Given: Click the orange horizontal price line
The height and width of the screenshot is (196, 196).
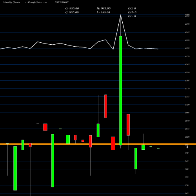Looking at the screenshot, I should [98, 144].
